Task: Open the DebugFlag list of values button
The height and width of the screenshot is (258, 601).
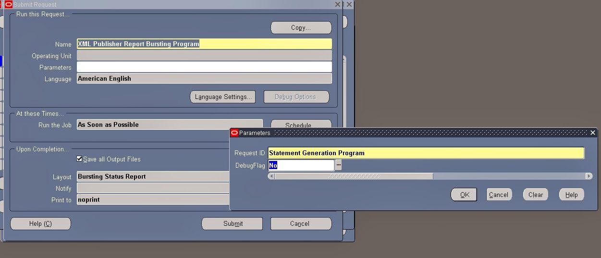Action: tap(338, 165)
